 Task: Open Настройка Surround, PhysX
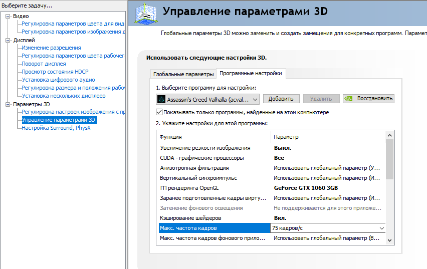56,128
